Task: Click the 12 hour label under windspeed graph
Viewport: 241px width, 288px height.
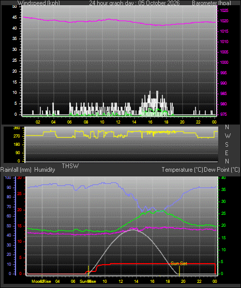Action: 118,122
